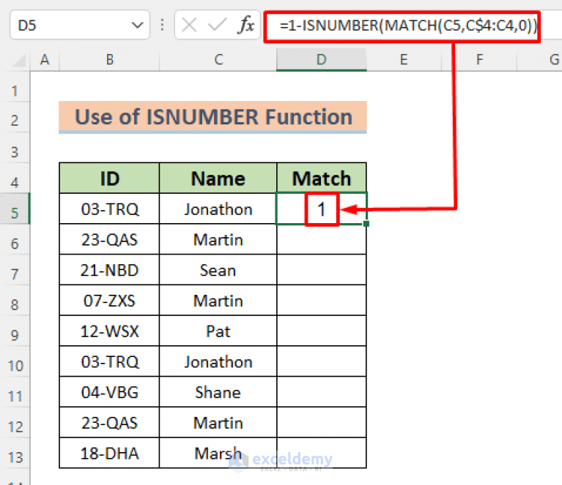562x485 pixels.
Task: Click the 'ID' header cell
Action: [x=109, y=178]
